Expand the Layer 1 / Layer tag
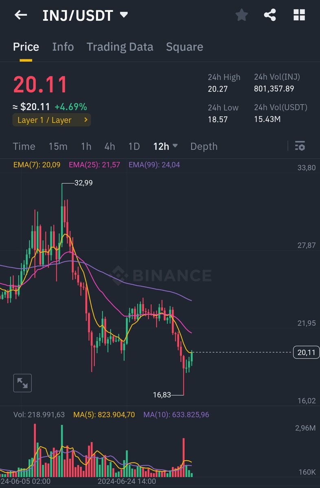 click(51, 120)
